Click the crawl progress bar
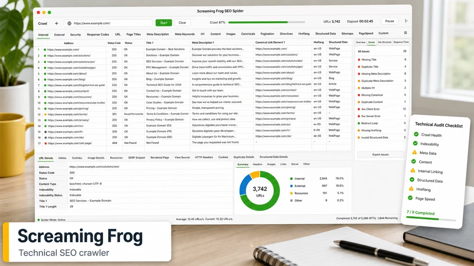Viewport: 474px width, 266px height. [x=267, y=22]
